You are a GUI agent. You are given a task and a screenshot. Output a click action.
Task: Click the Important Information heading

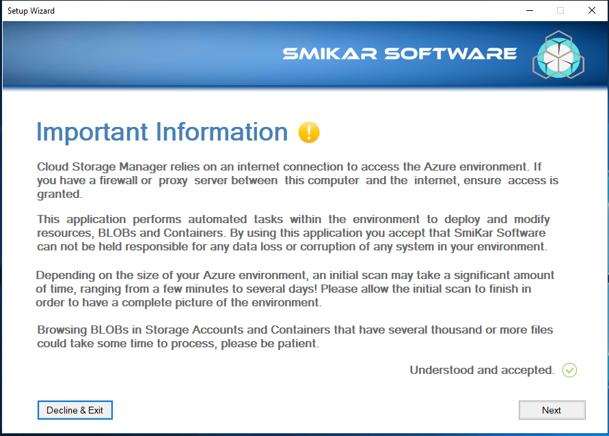(162, 132)
